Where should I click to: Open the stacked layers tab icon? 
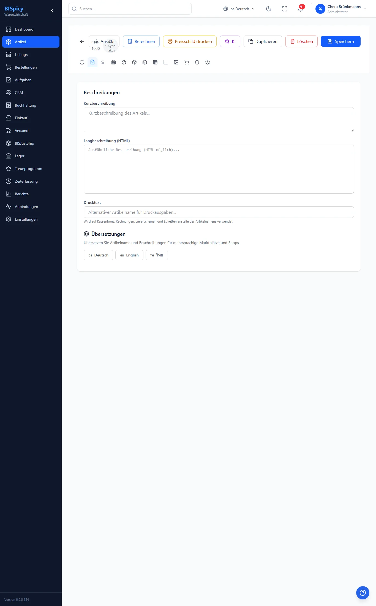[x=145, y=62]
